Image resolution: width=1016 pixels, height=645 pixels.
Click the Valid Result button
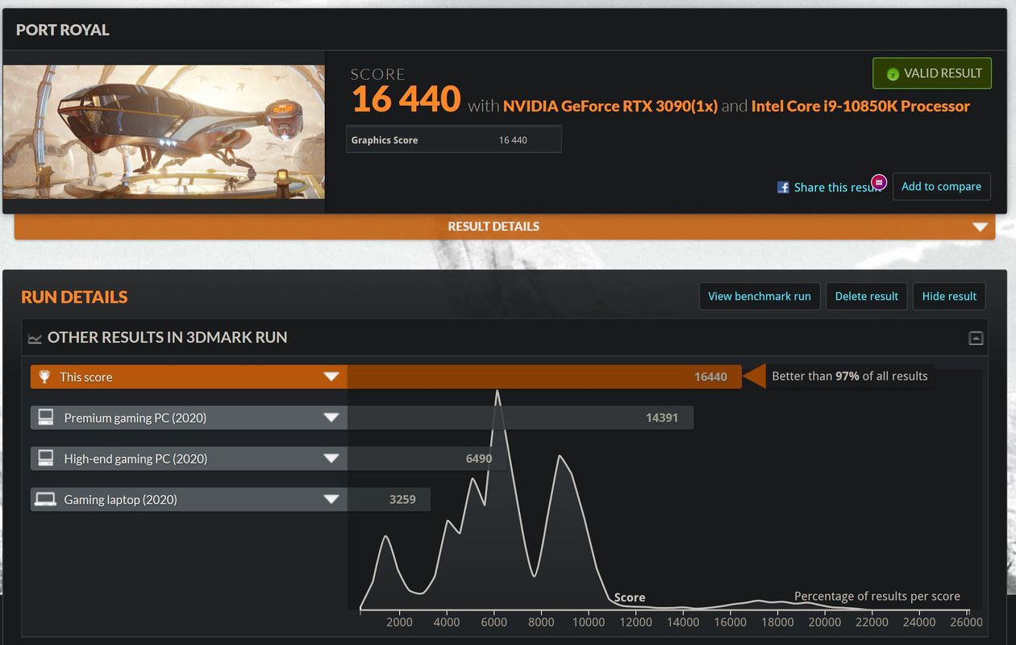coord(932,73)
